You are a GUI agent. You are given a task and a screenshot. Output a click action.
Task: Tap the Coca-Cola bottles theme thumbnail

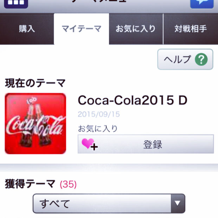[35, 123]
